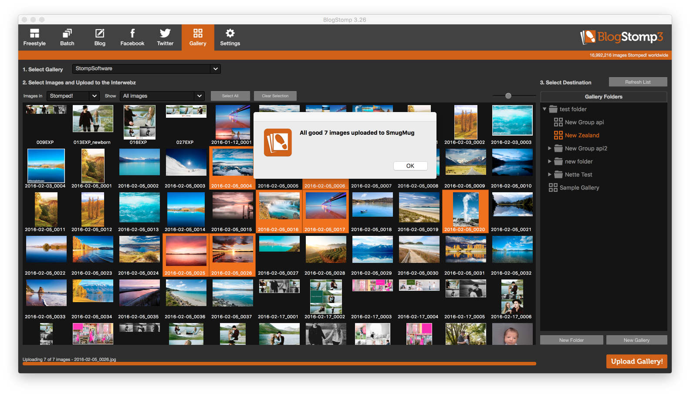Click the '16,992,216 images Stomped! worldwide' text
Viewport: 690px width, 395px height.
click(x=629, y=55)
